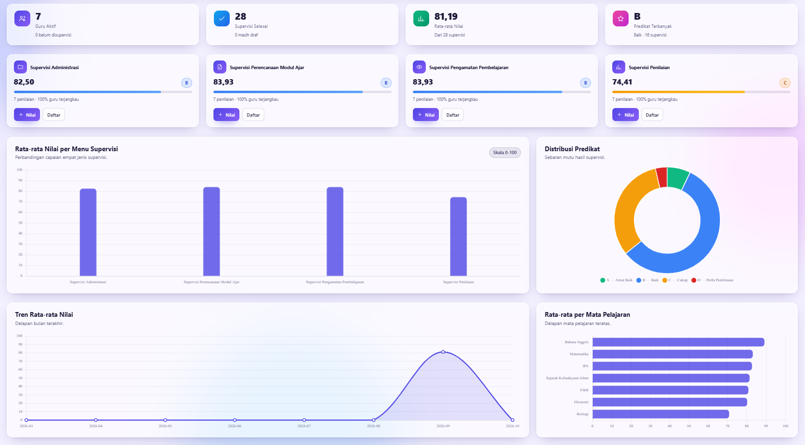Toggle the blue Baik legend swatch
805x445 pixels.
(x=639, y=280)
